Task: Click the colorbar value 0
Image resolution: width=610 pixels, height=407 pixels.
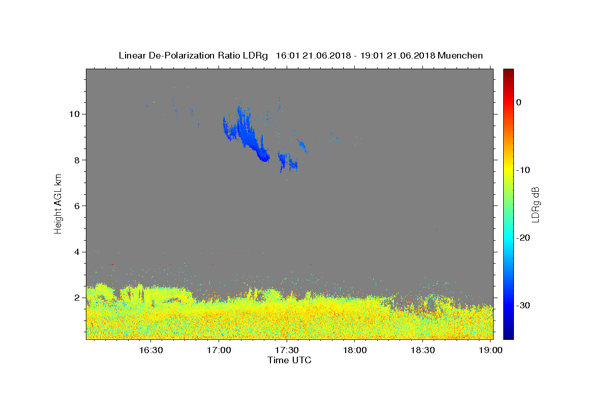Action: [519, 102]
